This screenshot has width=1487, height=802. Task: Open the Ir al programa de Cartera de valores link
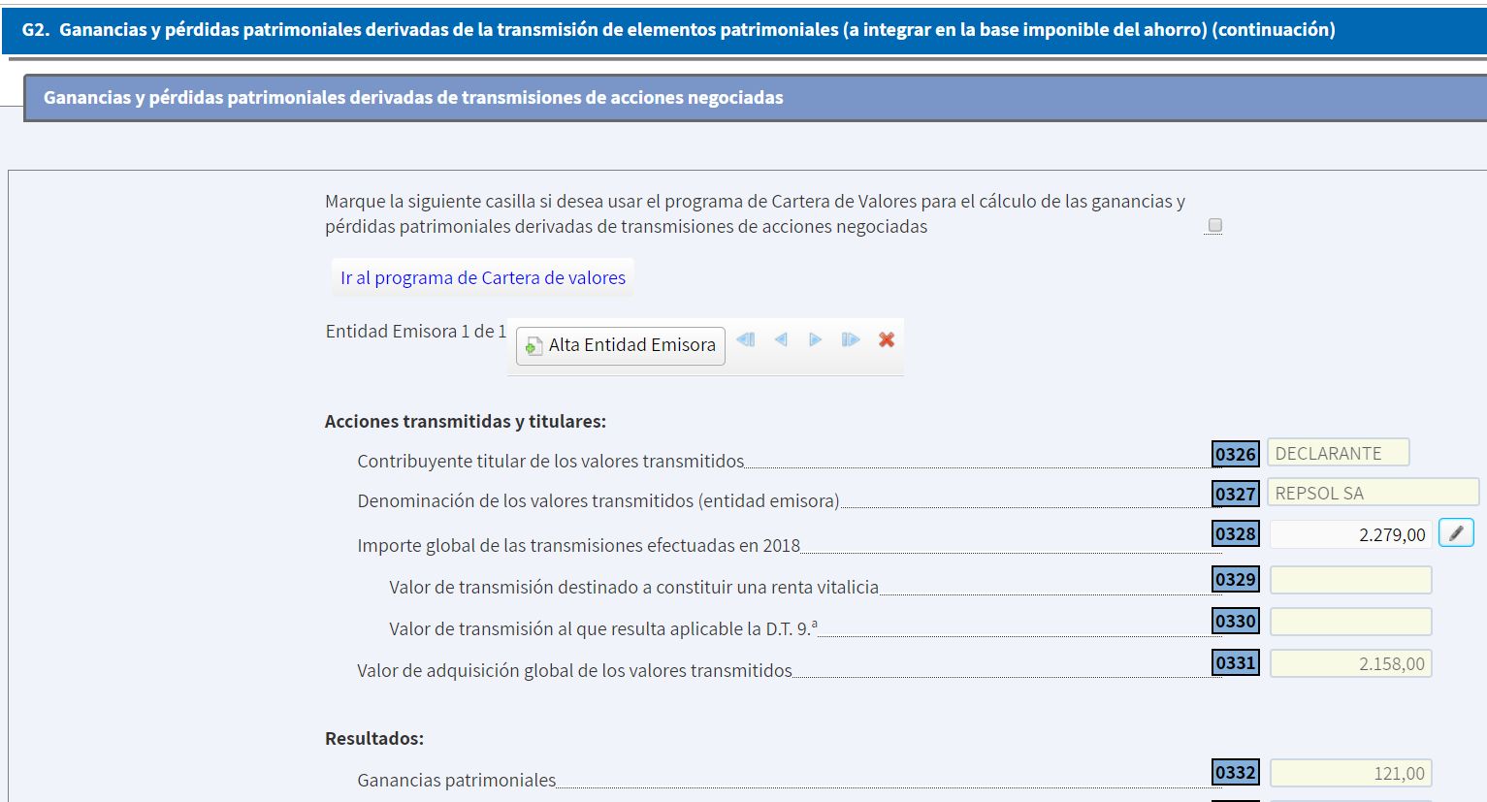point(483,277)
